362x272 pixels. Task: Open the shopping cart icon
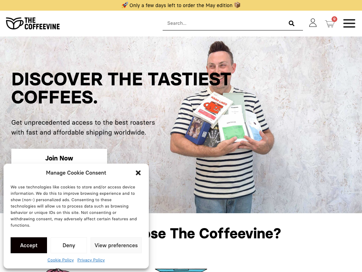click(x=330, y=24)
